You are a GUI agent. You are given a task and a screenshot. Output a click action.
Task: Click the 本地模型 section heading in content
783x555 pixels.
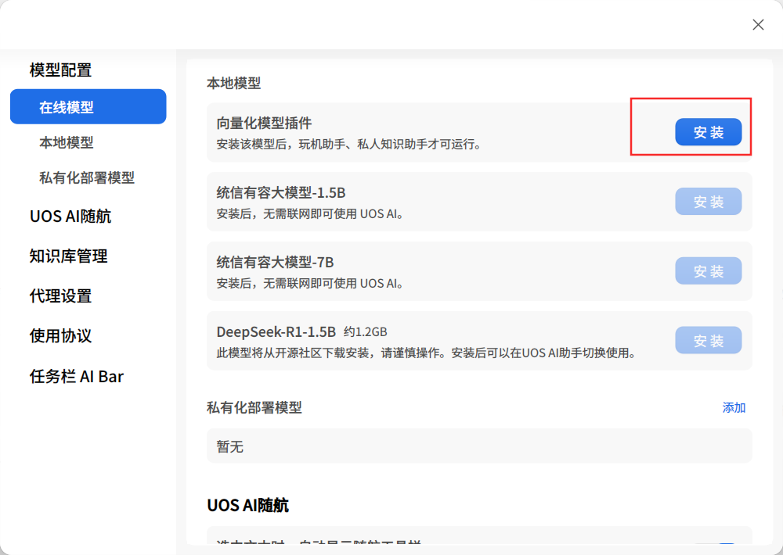(233, 84)
